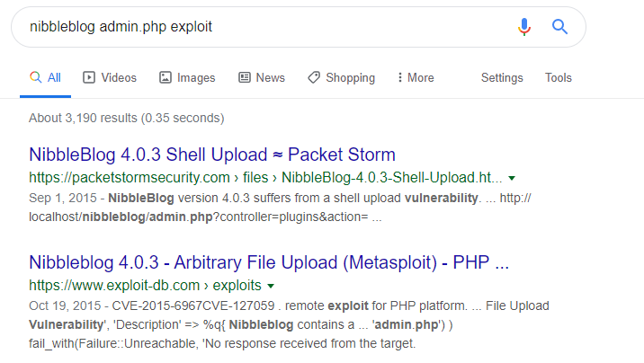Open Nibbleblog Arbitrary File Upload Metasploit result
The height and width of the screenshot is (363, 644).
pos(269,262)
